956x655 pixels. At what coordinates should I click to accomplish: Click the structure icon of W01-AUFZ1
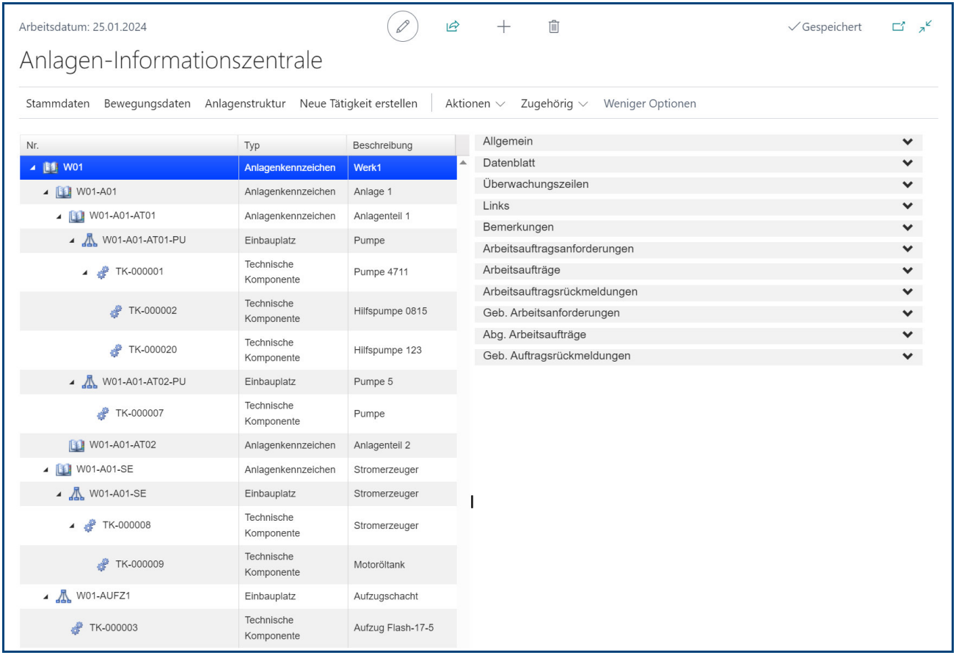click(x=65, y=596)
